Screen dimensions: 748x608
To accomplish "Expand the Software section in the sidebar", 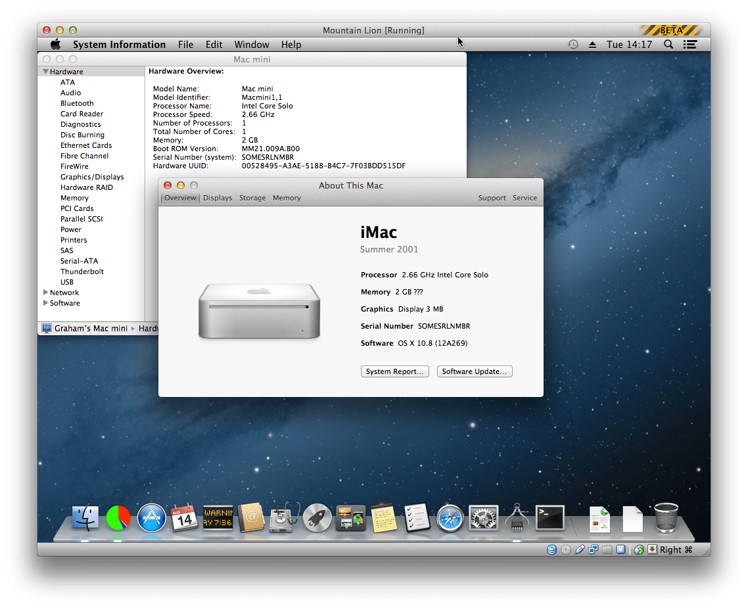I will pos(46,303).
